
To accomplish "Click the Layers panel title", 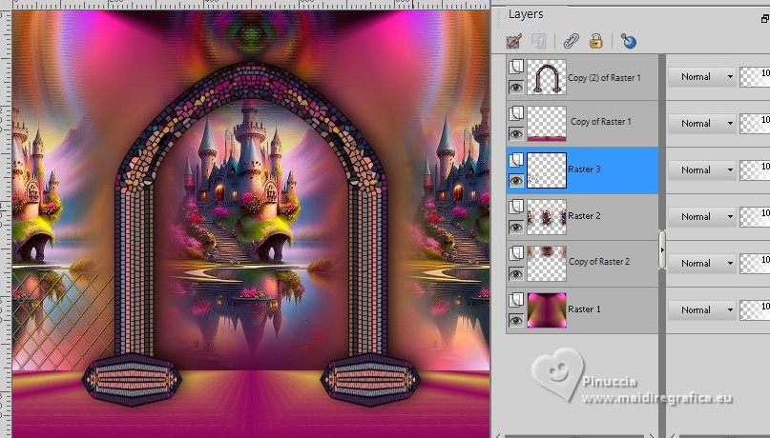I will (x=526, y=13).
